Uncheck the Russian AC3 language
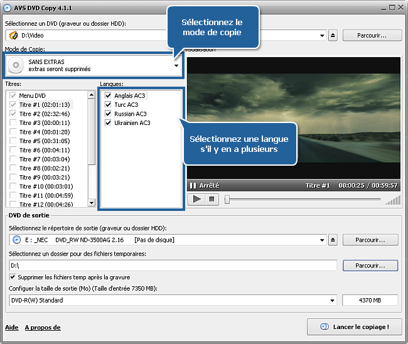Screen dimensions: 408x344 click(108, 114)
